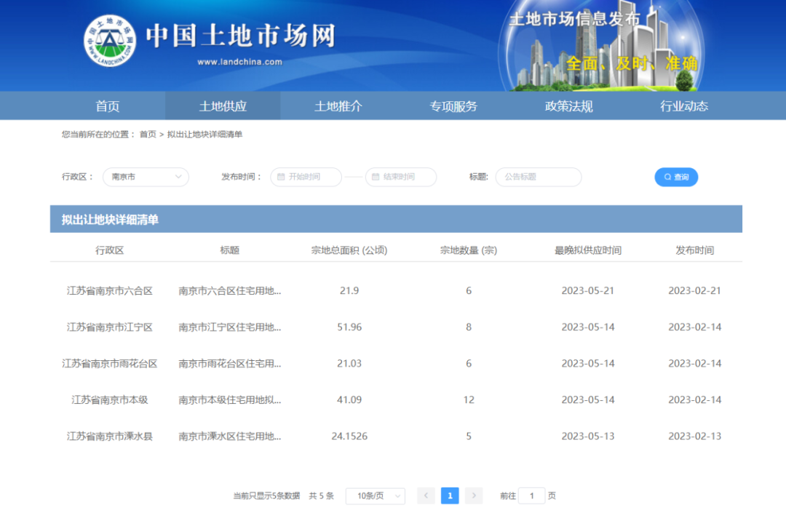Click 首页 in the breadcrumb path

tap(148, 135)
